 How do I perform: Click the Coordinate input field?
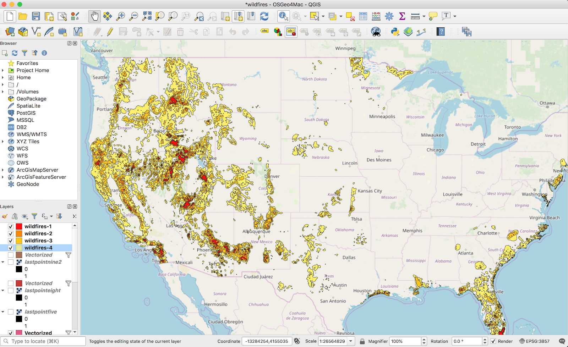(x=267, y=341)
